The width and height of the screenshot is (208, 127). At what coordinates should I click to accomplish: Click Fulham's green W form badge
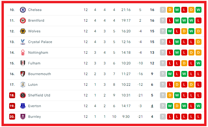pyautogui.click(x=199, y=63)
